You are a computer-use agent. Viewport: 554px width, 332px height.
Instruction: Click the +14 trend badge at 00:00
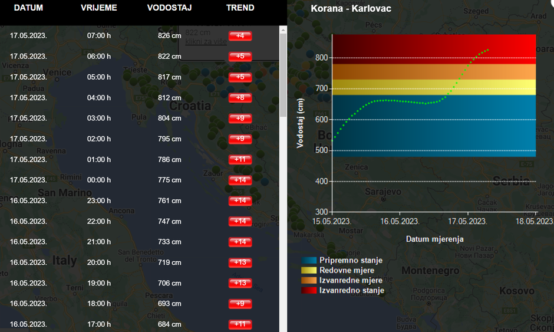coord(240,180)
